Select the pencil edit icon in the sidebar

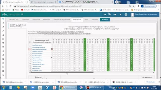[3, 31]
